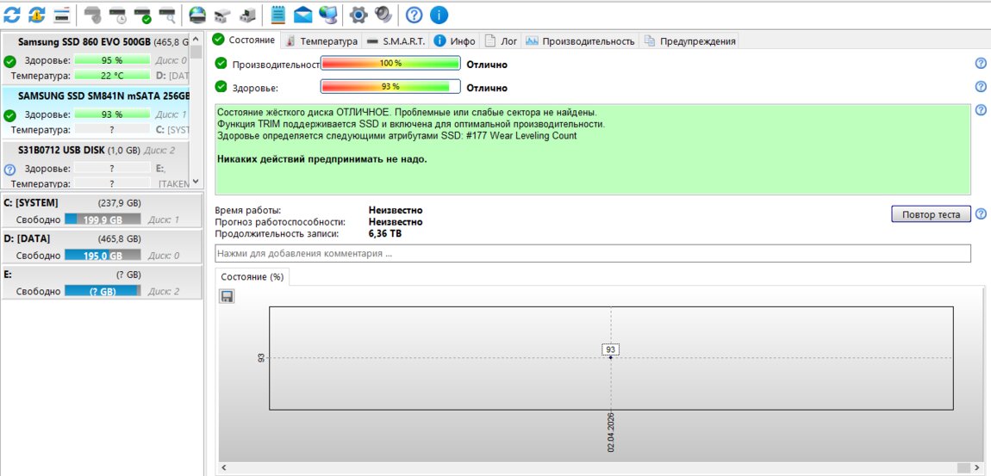Click the blue refresh arrows toolbar icon
Image resolution: width=991 pixels, height=476 pixels.
coord(12,14)
